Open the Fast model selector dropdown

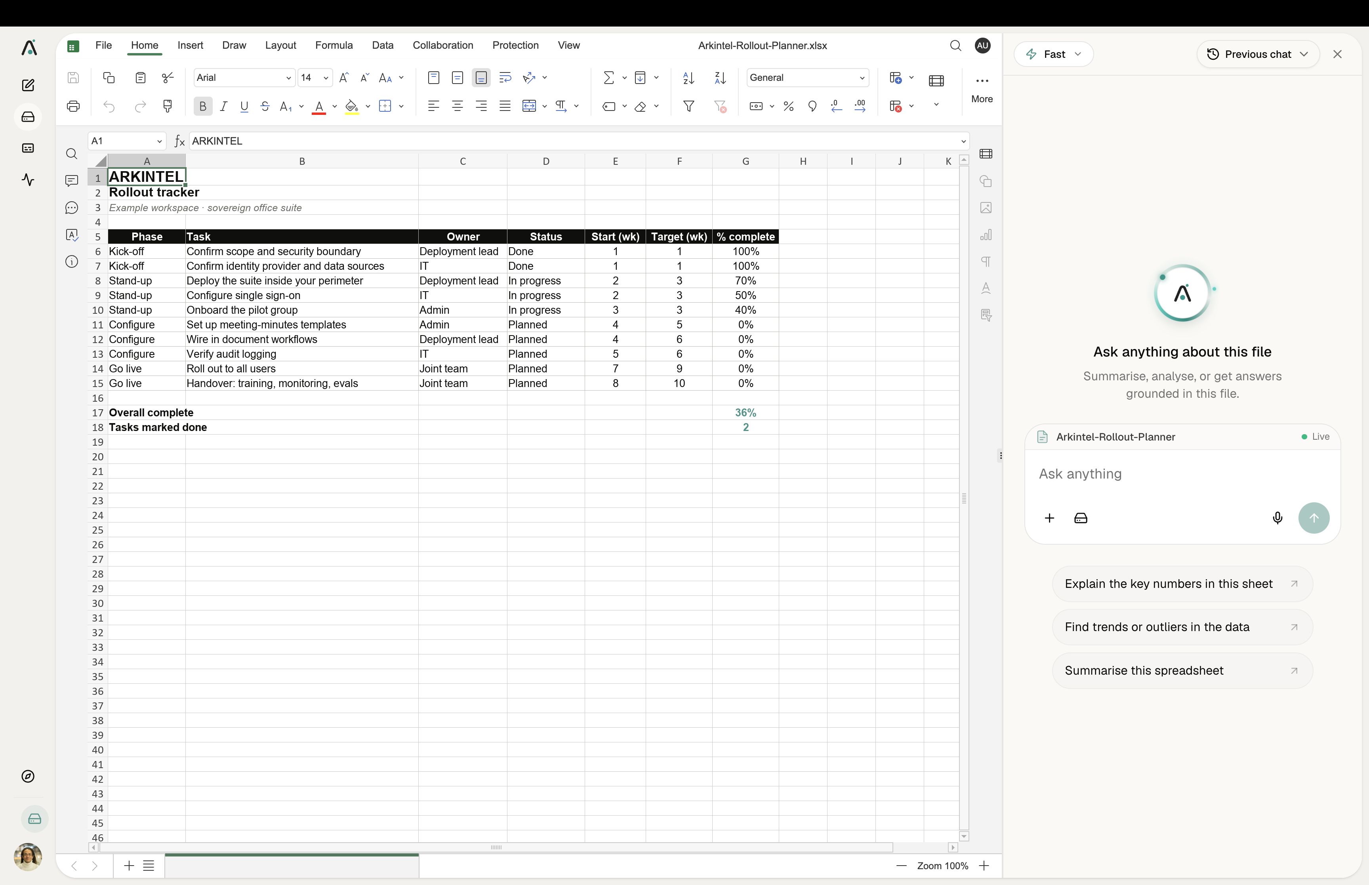[1054, 54]
